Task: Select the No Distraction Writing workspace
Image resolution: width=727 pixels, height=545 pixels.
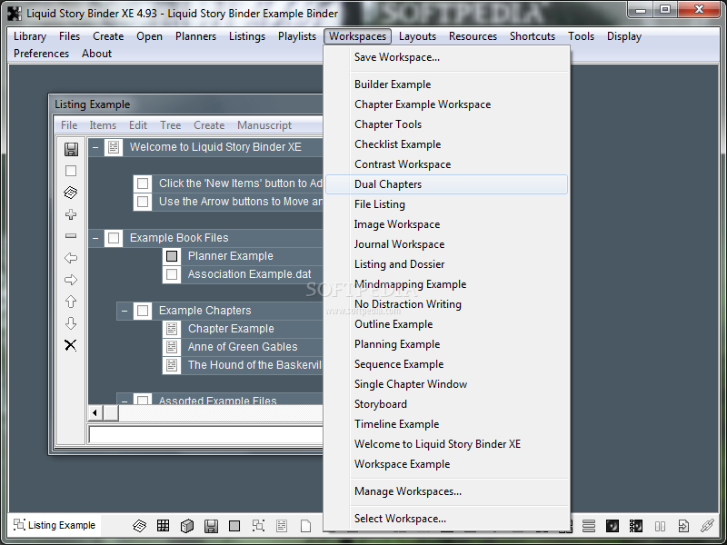Action: 446,304
